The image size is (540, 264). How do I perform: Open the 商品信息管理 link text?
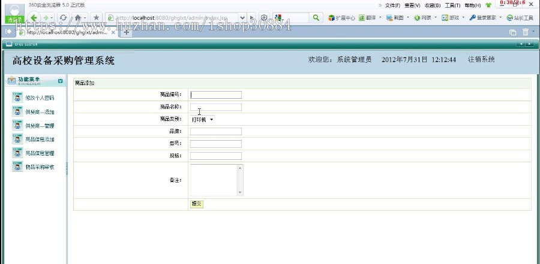40,153
